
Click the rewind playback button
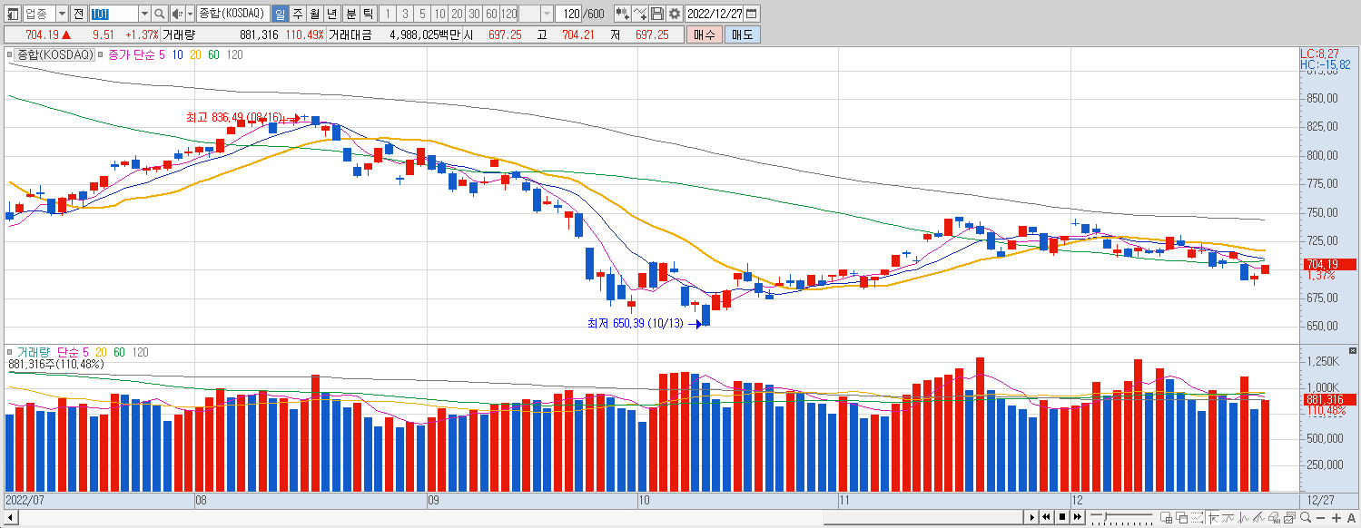[x=1046, y=517]
